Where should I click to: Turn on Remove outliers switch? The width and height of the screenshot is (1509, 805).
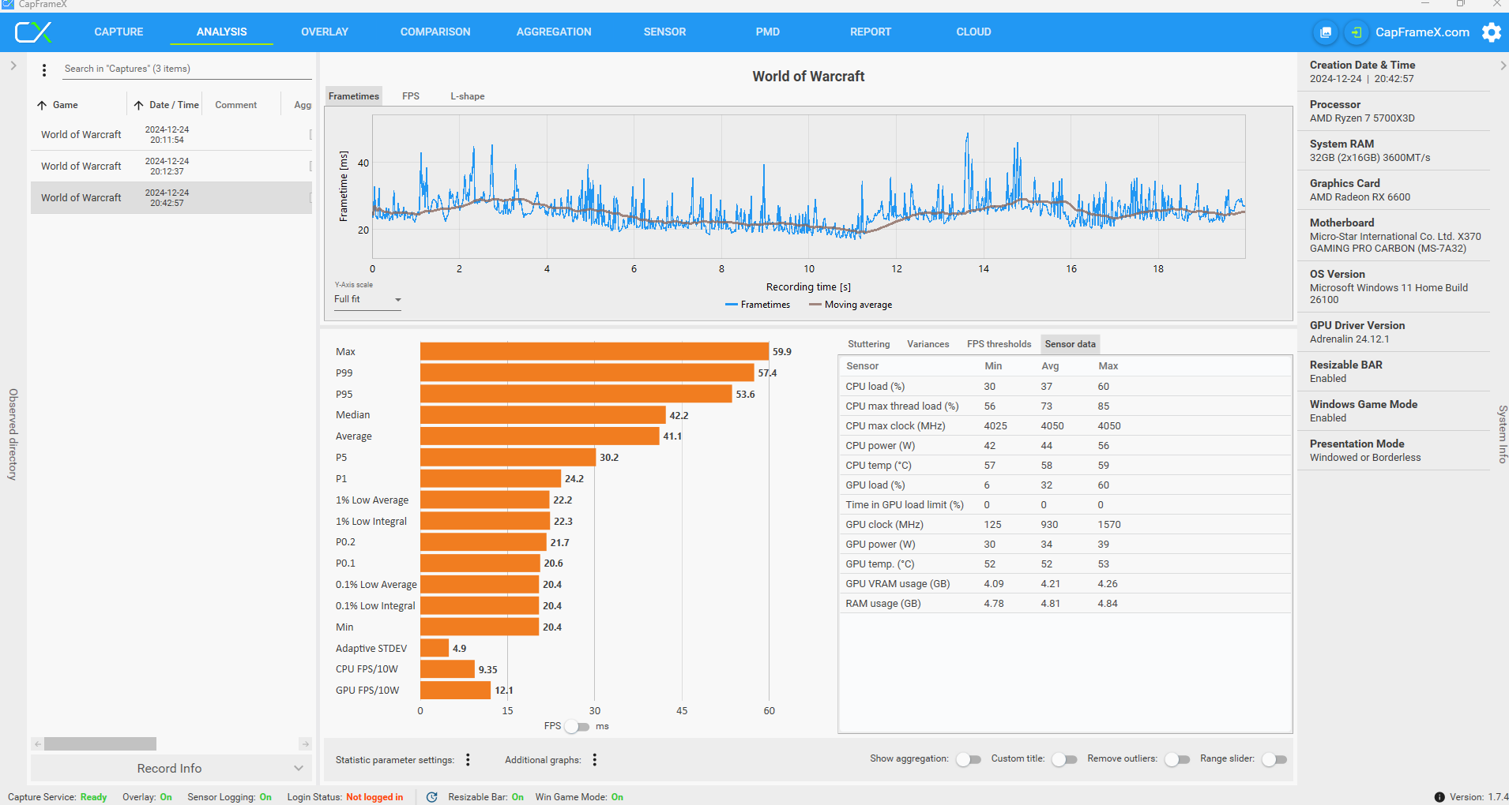(1177, 759)
